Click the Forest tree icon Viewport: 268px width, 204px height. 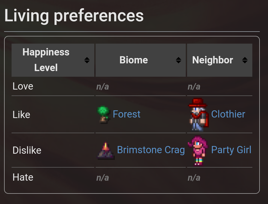(x=104, y=114)
